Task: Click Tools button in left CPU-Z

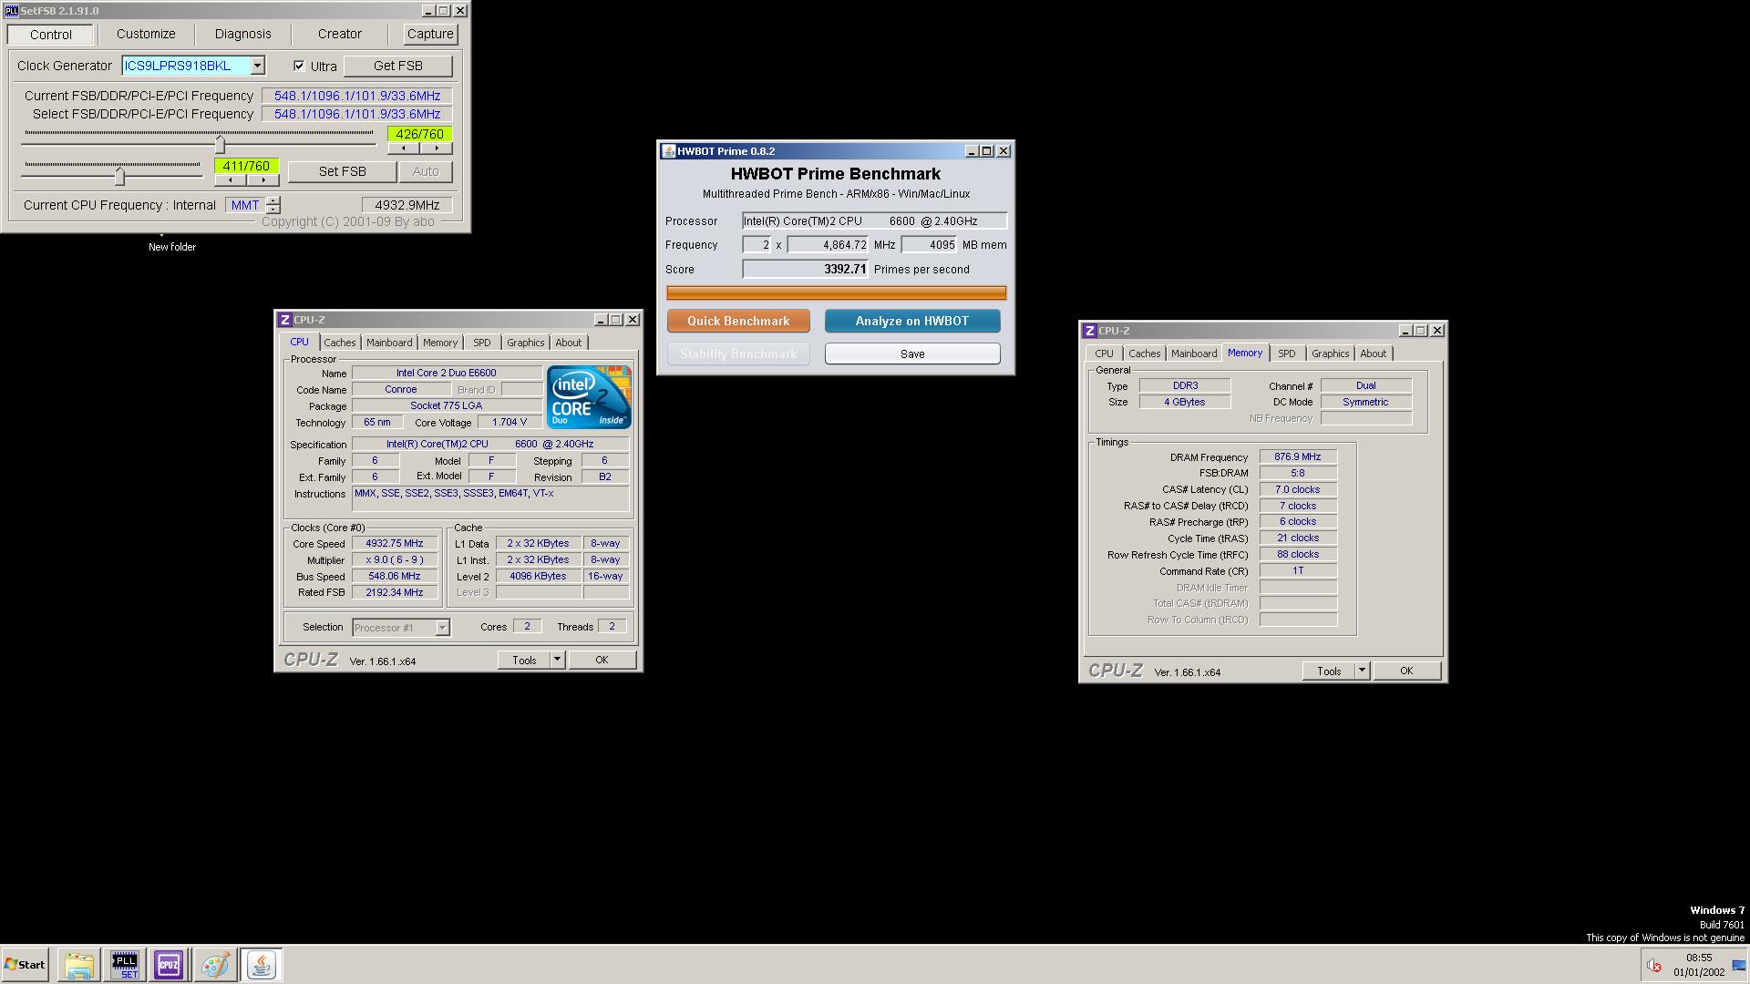Action: coord(524,660)
